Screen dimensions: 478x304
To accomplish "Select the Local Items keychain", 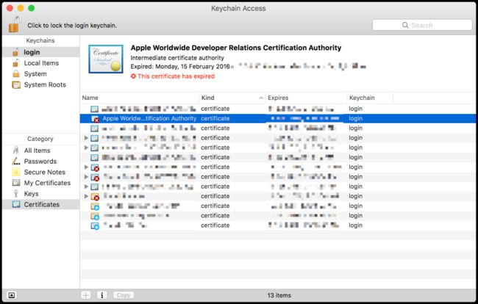I will (41, 63).
